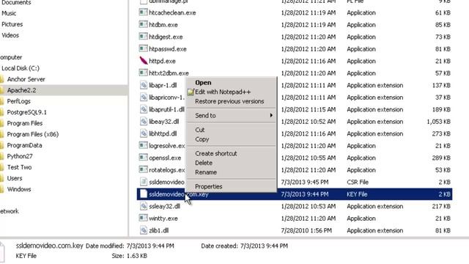Expand the Send to submenu arrow
Screen dimensions: 469x264
[271, 115]
